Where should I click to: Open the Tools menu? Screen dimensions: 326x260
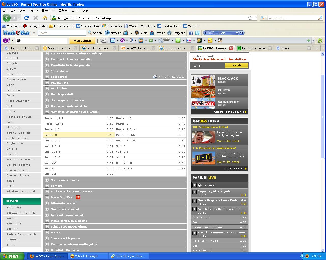(x=75, y=10)
